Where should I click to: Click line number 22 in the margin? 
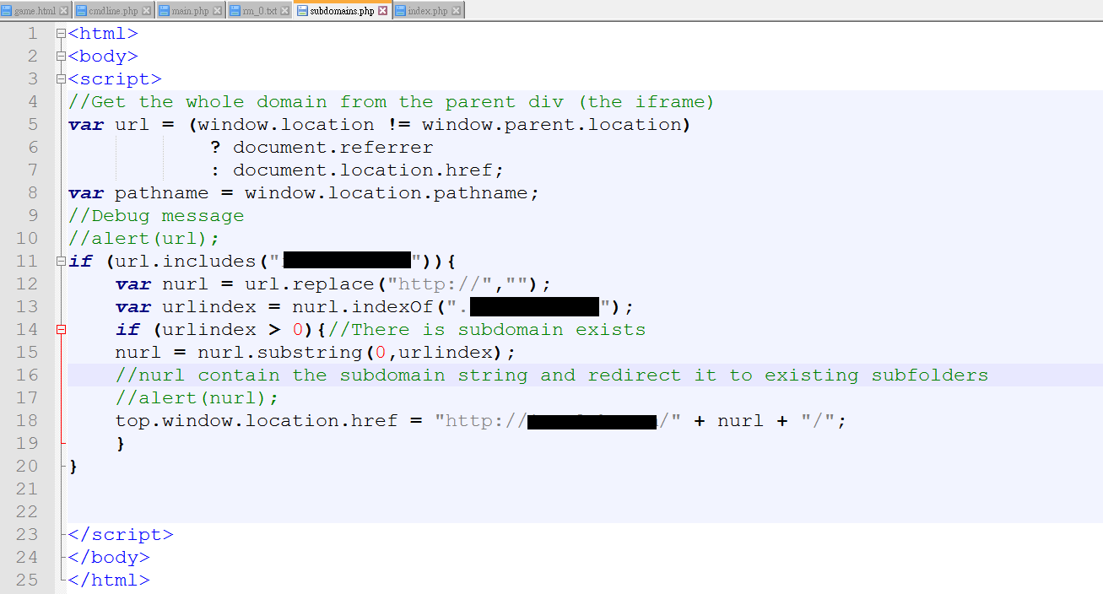coord(27,512)
